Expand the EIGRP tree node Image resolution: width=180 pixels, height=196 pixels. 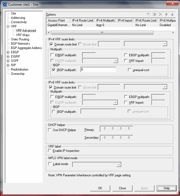click(x=8, y=57)
